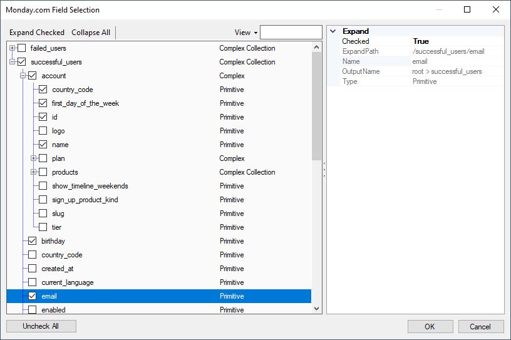Click Complex Collection type of failed_users

click(247, 48)
